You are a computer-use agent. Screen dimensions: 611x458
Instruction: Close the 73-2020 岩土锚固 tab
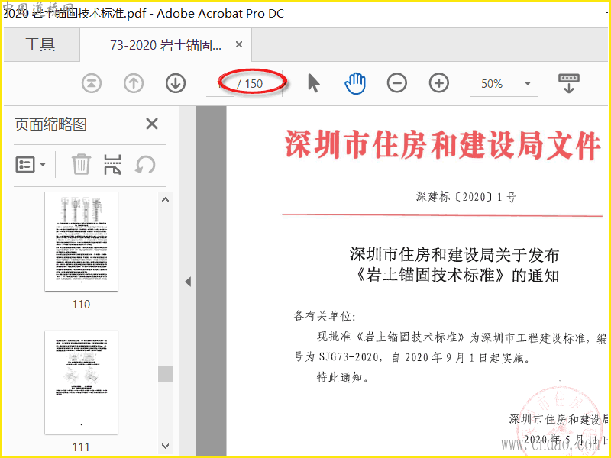(x=239, y=45)
